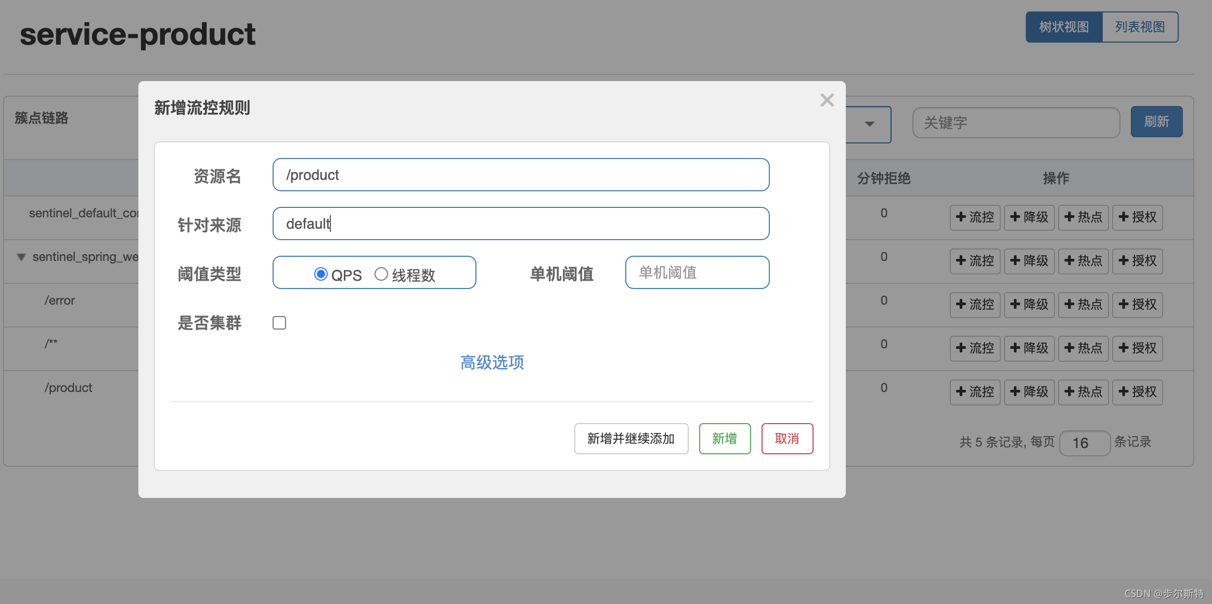The height and width of the screenshot is (604, 1212).
Task: Click plus 流控 in sentinel_default_context row
Action: [975, 217]
